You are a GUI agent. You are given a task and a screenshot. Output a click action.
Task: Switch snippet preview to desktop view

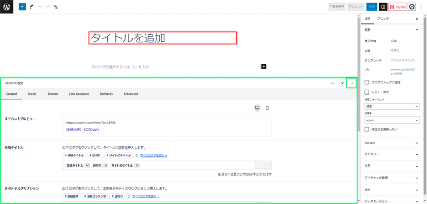click(257, 108)
